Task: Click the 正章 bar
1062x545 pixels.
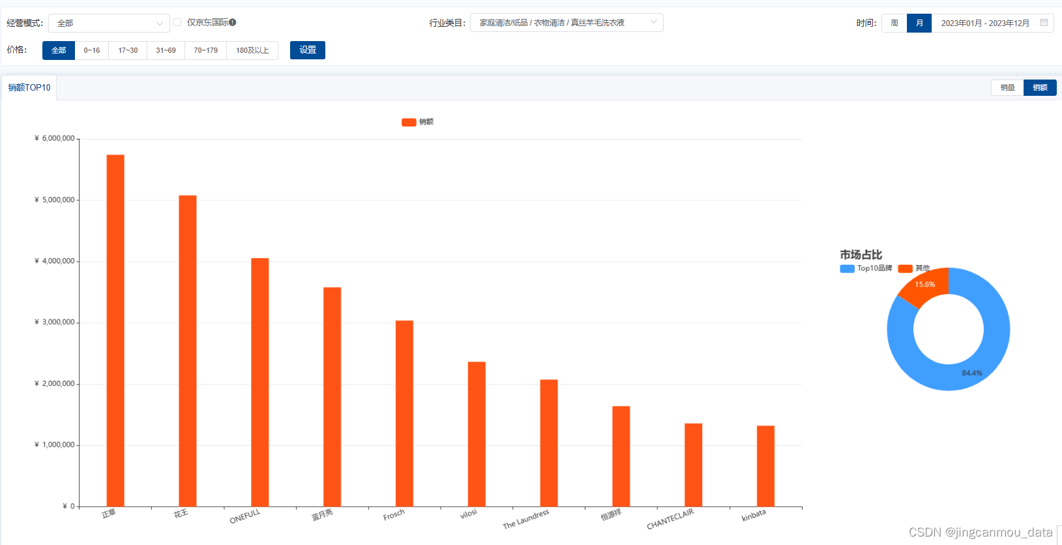Action: click(x=115, y=331)
